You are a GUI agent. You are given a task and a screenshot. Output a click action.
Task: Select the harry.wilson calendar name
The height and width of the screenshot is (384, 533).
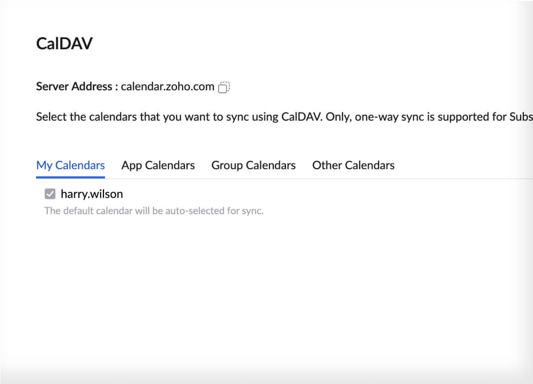pos(91,194)
